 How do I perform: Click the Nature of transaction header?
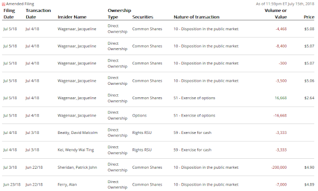tap(197, 17)
